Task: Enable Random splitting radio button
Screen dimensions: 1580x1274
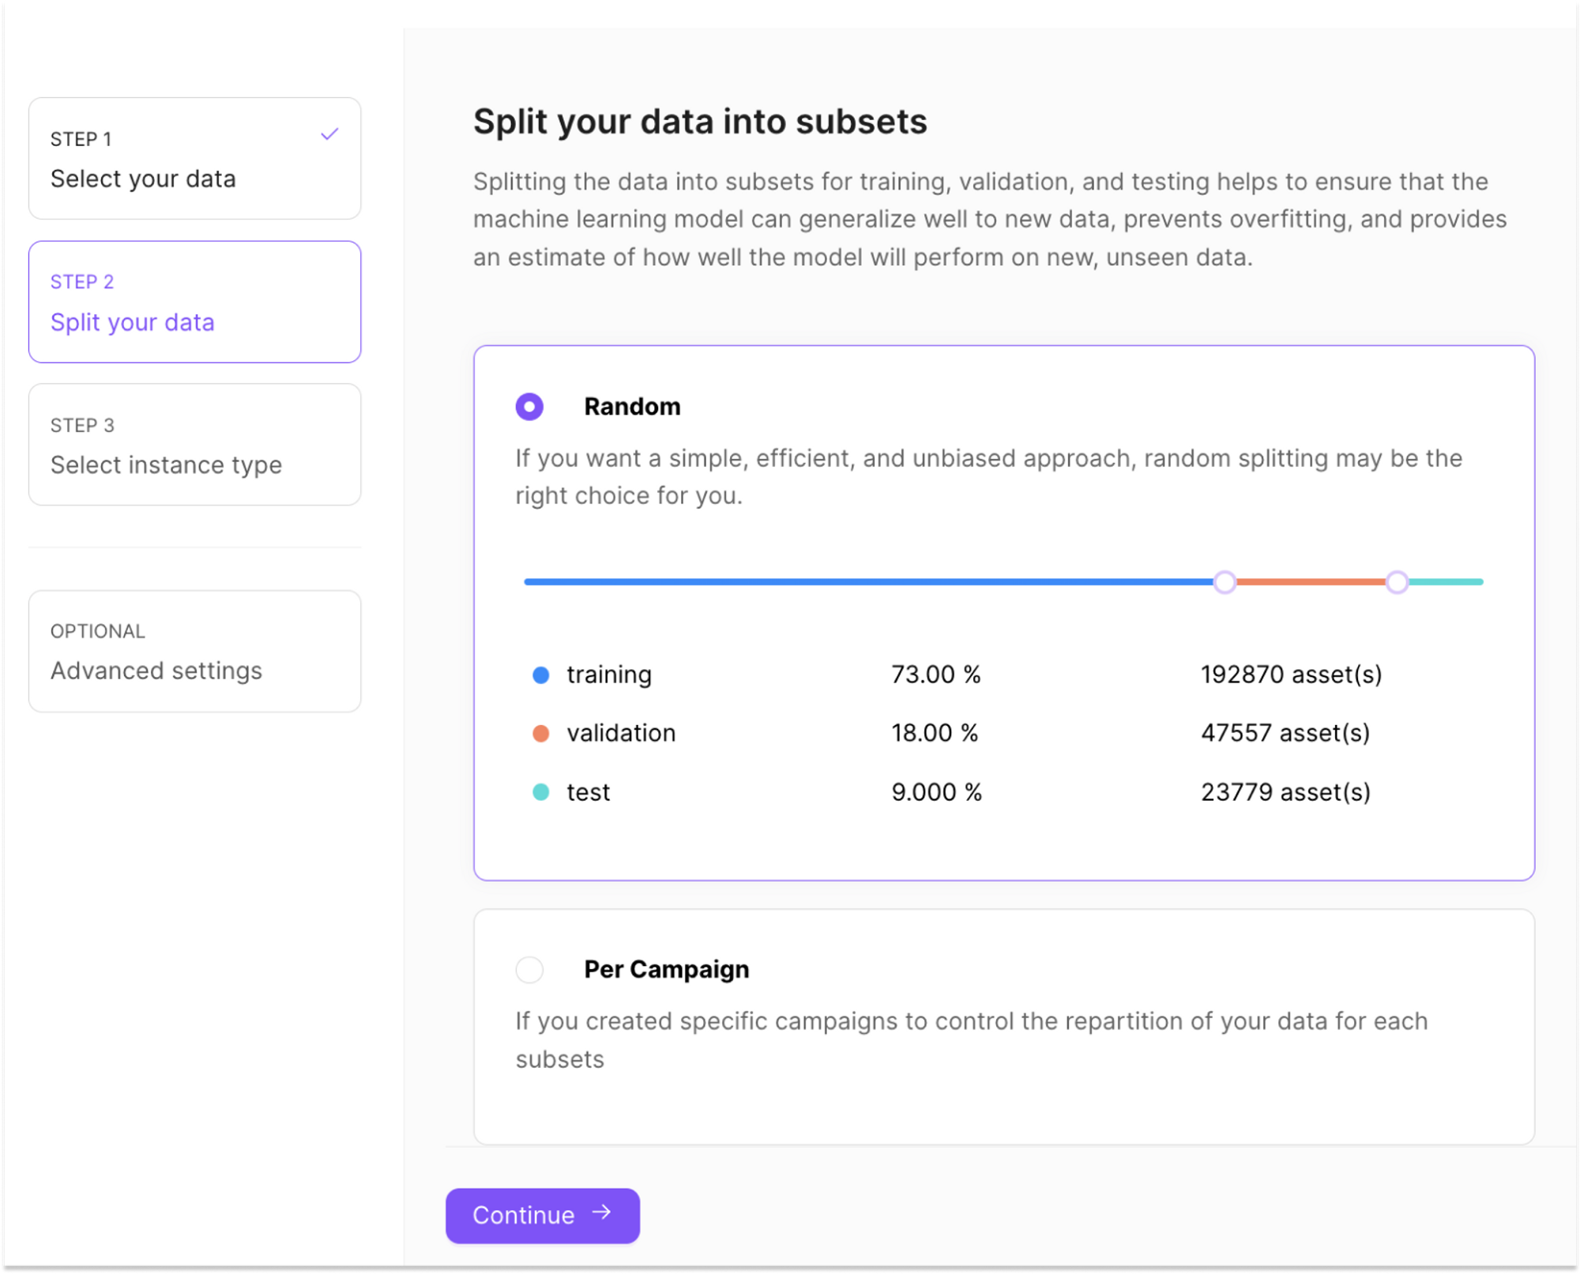Action: 529,406
